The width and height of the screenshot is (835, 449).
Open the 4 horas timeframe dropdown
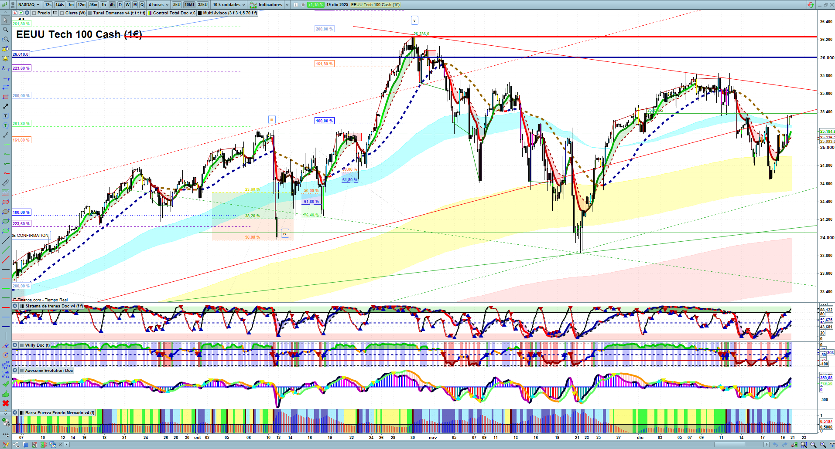158,5
